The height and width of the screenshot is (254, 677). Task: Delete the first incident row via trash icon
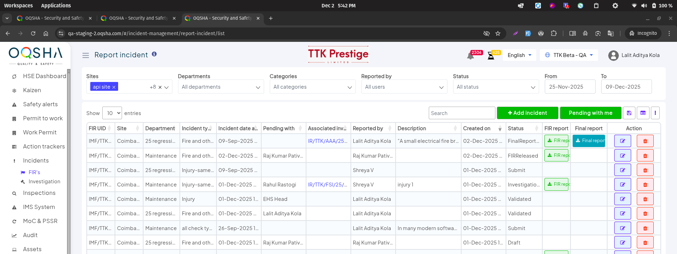pyautogui.click(x=645, y=141)
